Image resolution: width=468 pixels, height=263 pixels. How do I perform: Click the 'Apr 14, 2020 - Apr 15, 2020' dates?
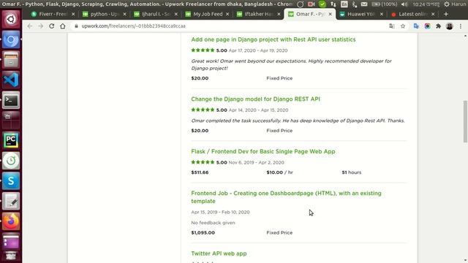[x=258, y=110]
